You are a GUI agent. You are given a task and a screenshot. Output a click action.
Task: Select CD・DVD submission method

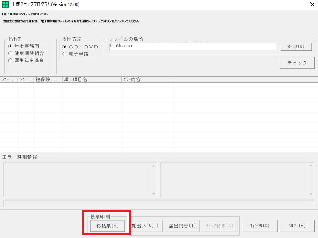65,47
